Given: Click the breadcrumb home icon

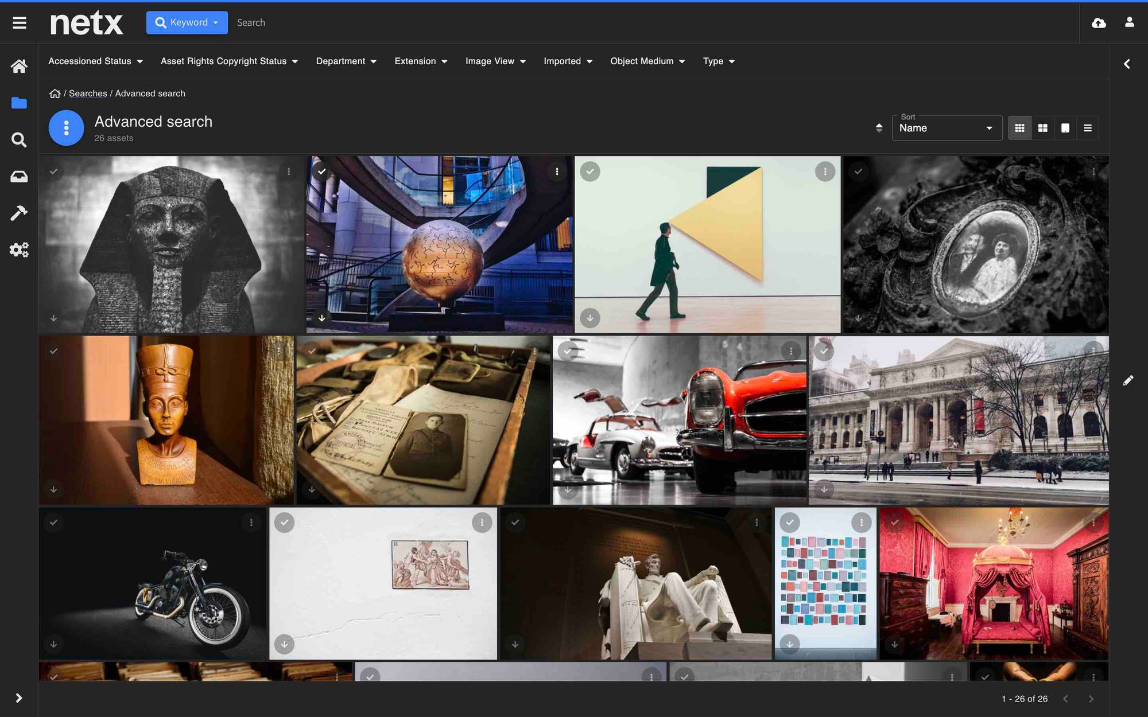Looking at the screenshot, I should click(55, 93).
